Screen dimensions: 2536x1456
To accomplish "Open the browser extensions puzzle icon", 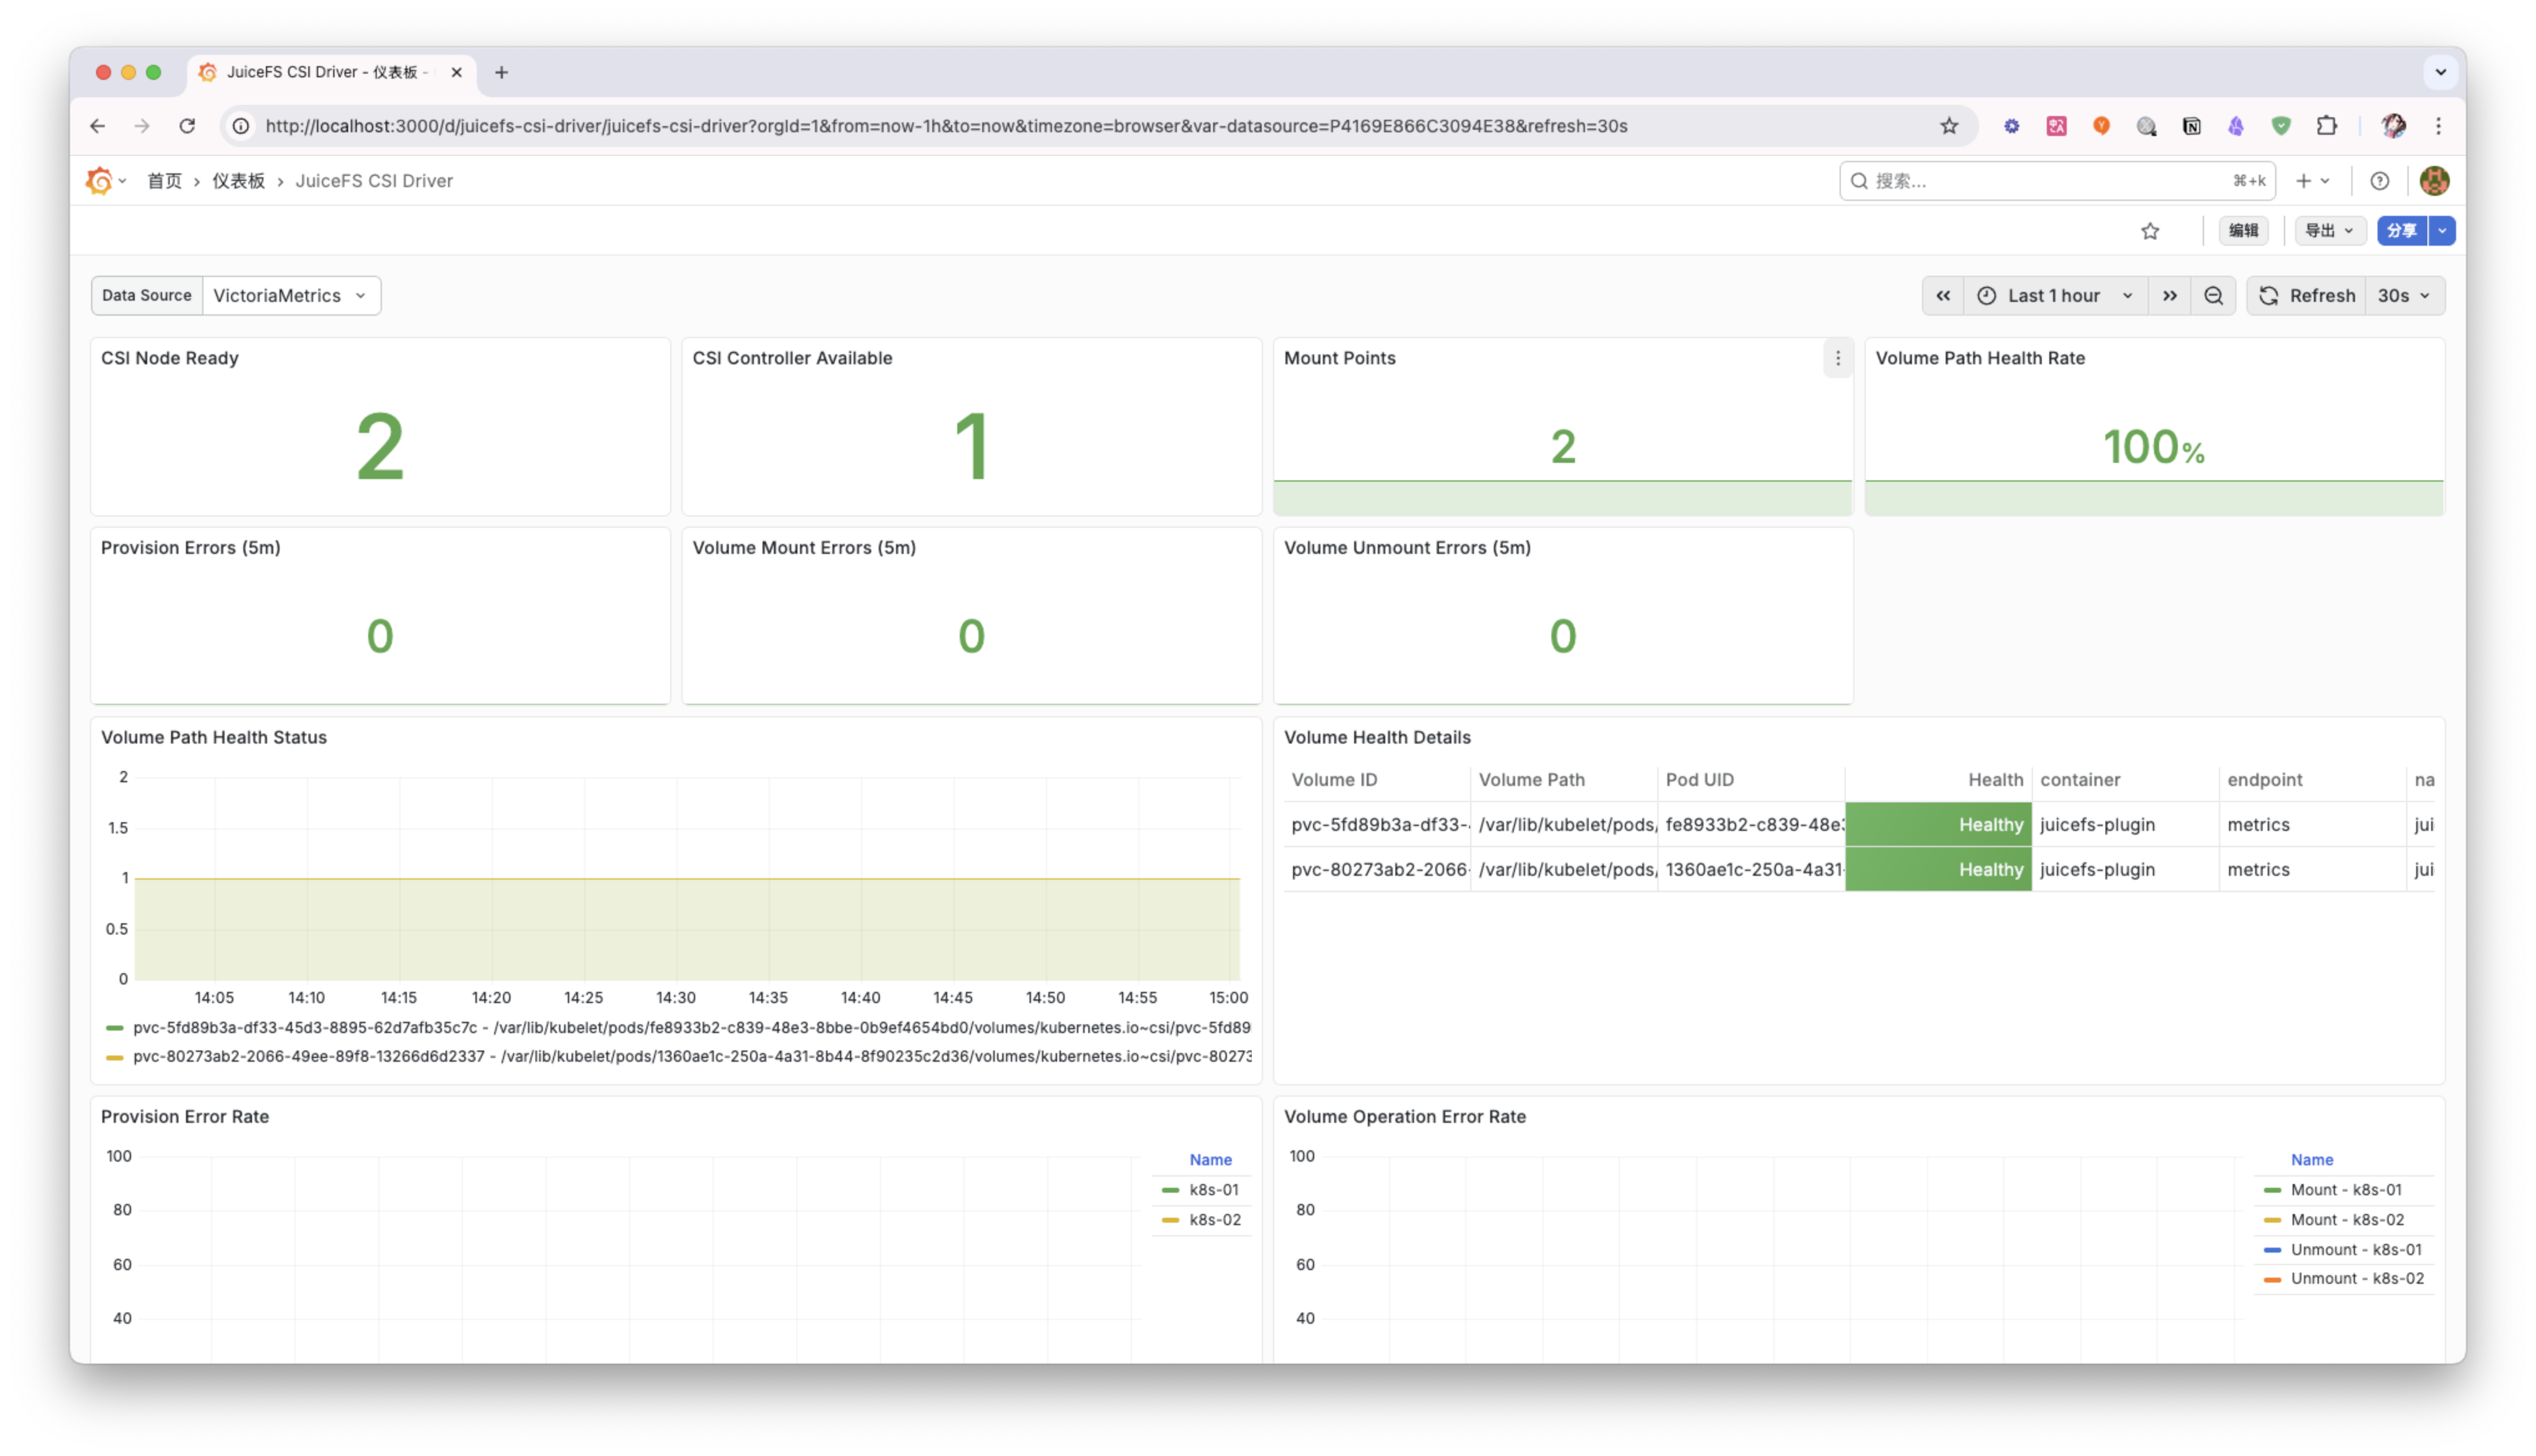I will click(2327, 126).
